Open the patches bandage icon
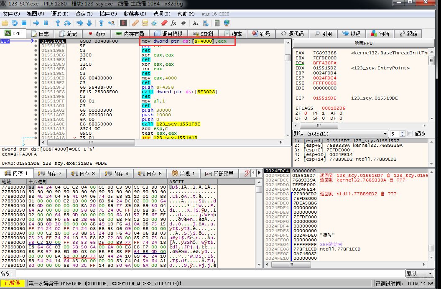The image size is (441, 289). [x=135, y=23]
